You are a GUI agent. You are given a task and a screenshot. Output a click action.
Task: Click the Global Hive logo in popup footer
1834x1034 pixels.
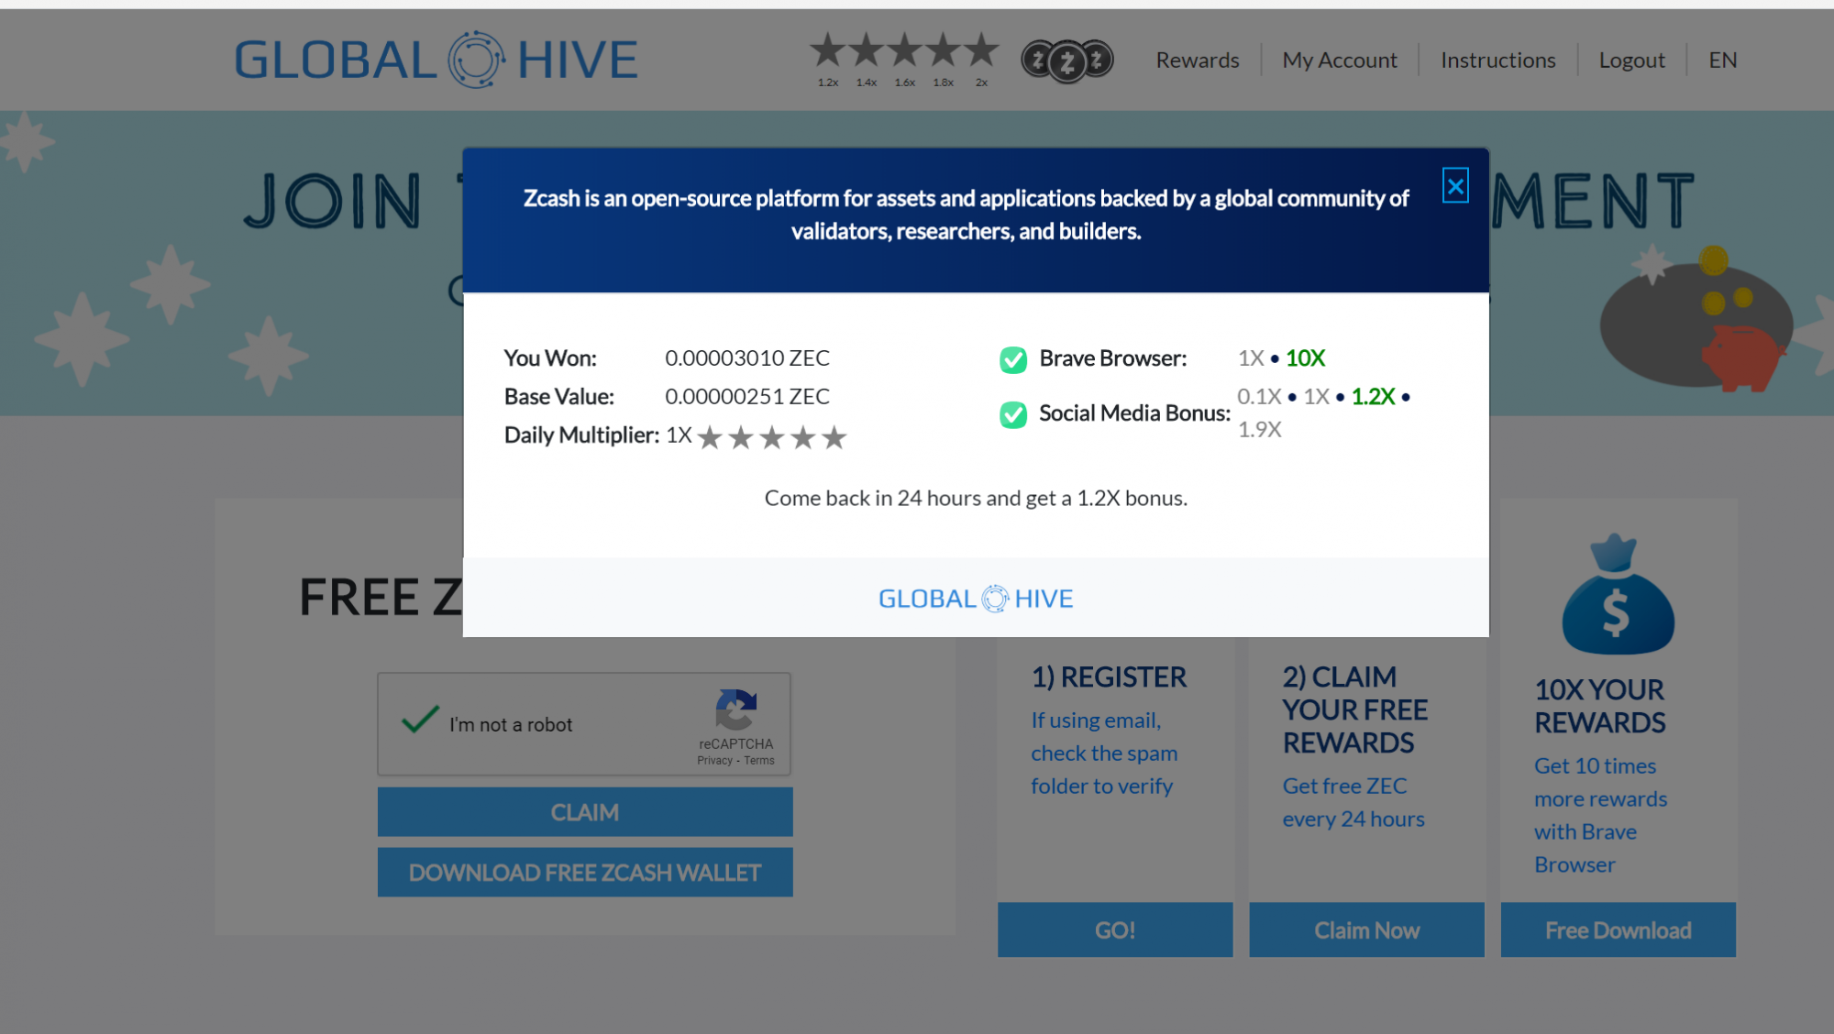click(976, 599)
